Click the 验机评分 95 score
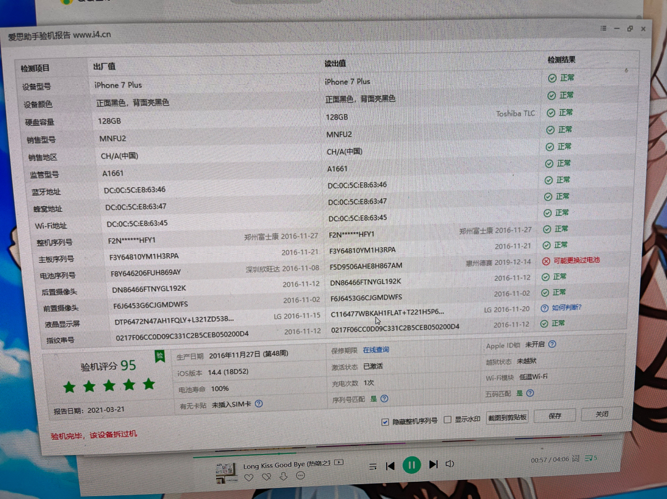667x499 pixels. (x=108, y=366)
